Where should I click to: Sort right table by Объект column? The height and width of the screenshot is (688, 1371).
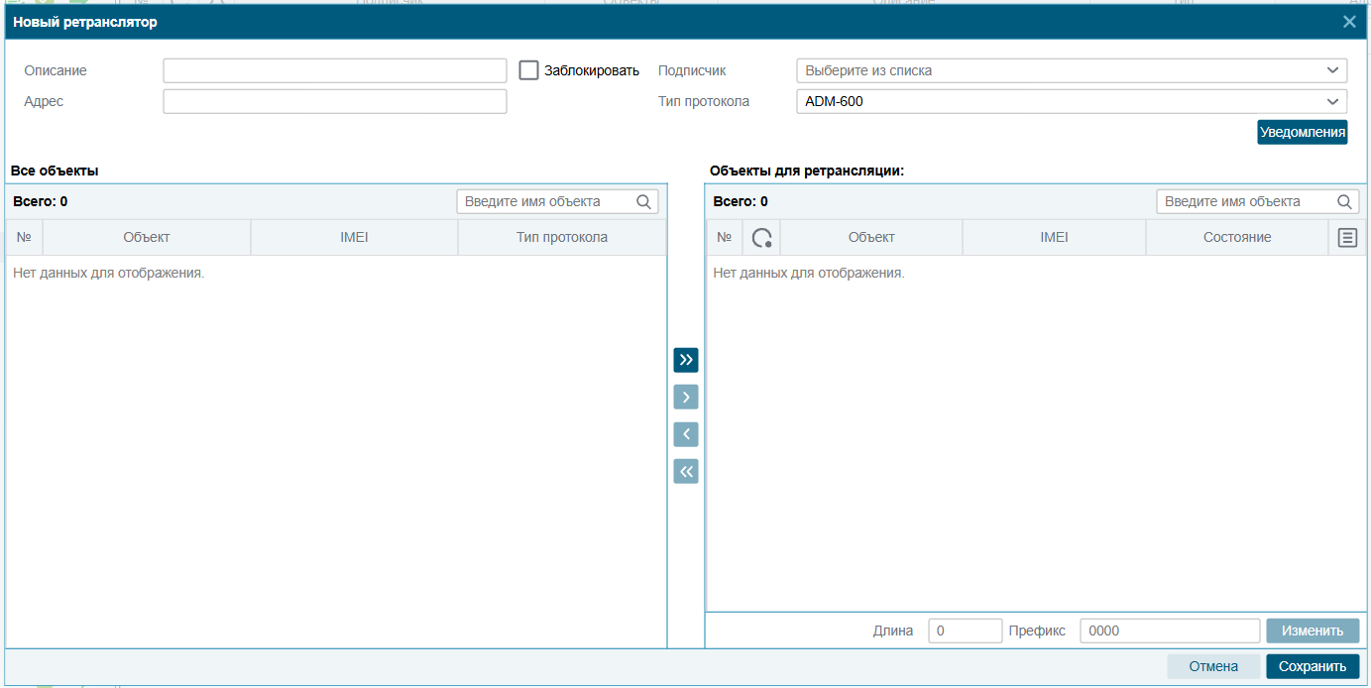871,237
